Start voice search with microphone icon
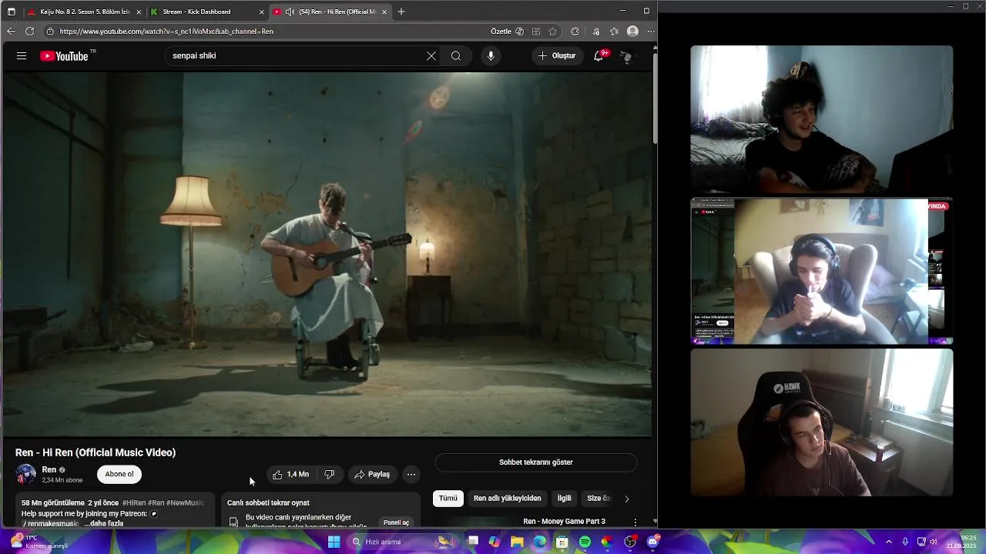986x554 pixels. click(x=491, y=55)
